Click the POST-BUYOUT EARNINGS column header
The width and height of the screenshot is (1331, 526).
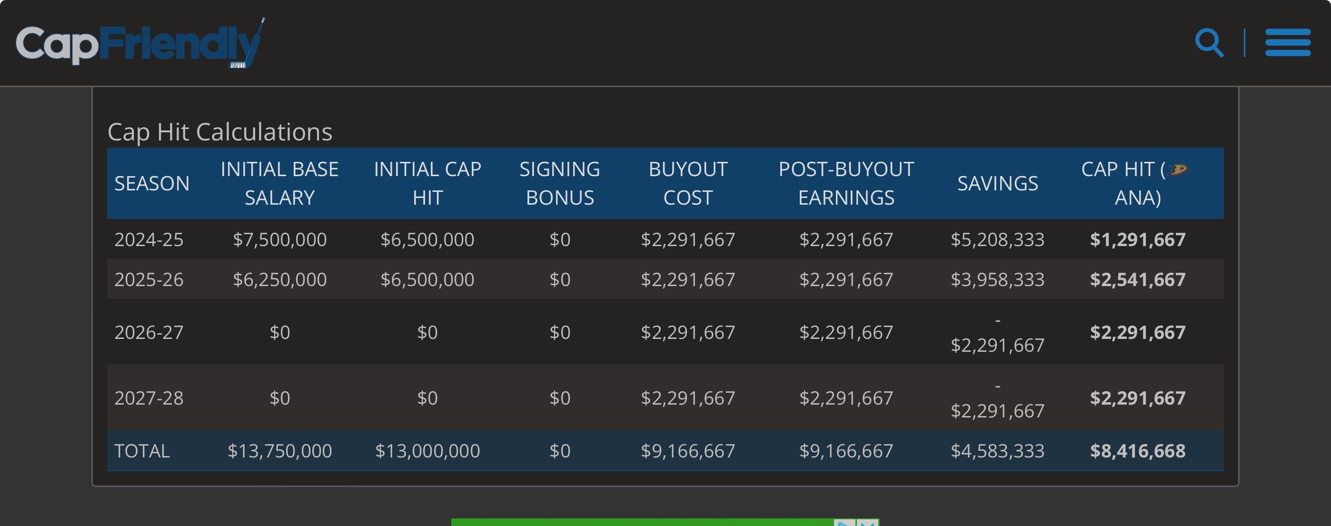coord(846,183)
